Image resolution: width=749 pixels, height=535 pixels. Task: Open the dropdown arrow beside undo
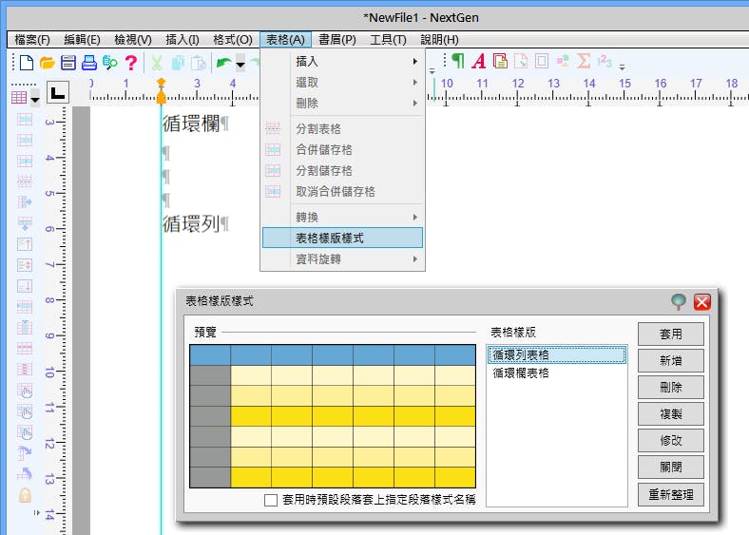(240, 64)
